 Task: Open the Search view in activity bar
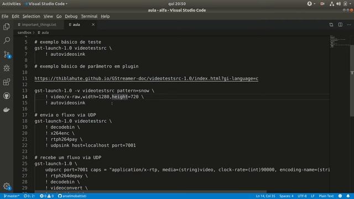click(7, 40)
